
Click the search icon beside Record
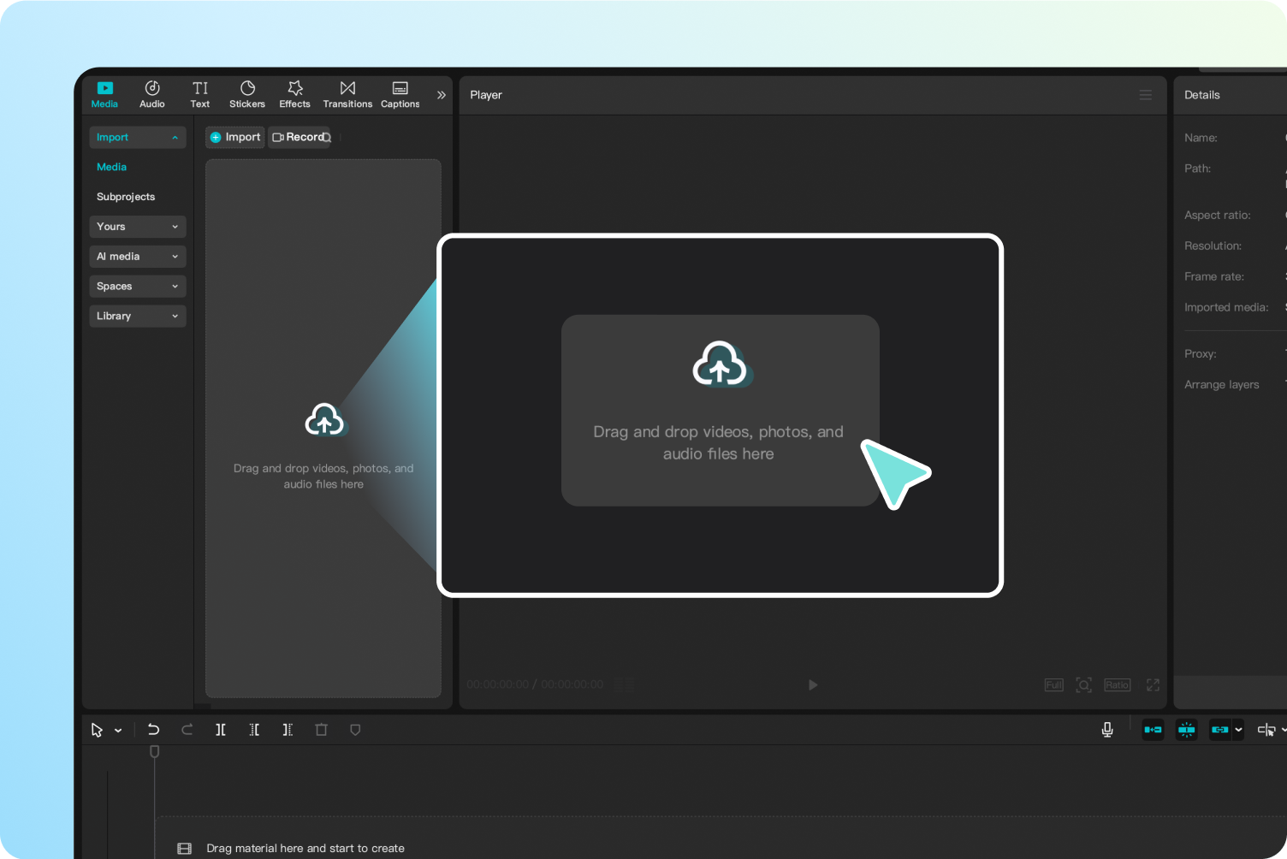pyautogui.click(x=327, y=138)
